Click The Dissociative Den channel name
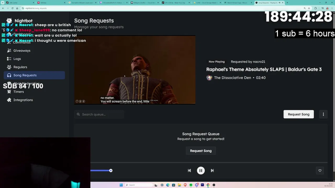The height and width of the screenshot is (188, 335). (x=232, y=78)
